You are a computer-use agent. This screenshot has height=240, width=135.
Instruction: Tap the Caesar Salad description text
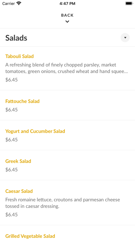(x=63, y=203)
